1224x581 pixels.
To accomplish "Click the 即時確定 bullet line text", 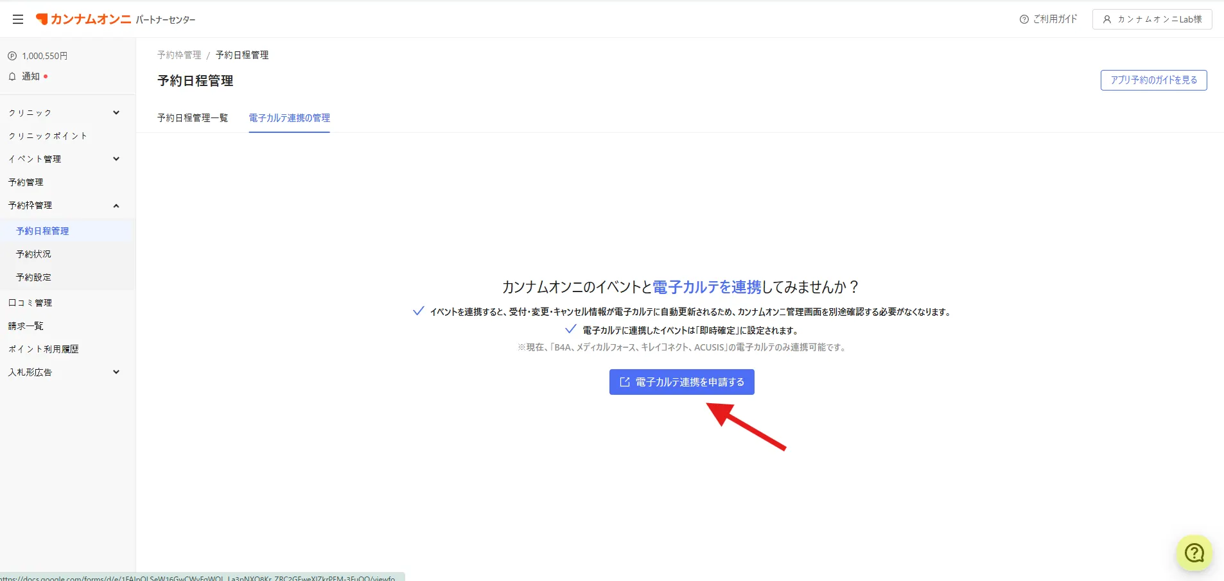I will click(690, 331).
